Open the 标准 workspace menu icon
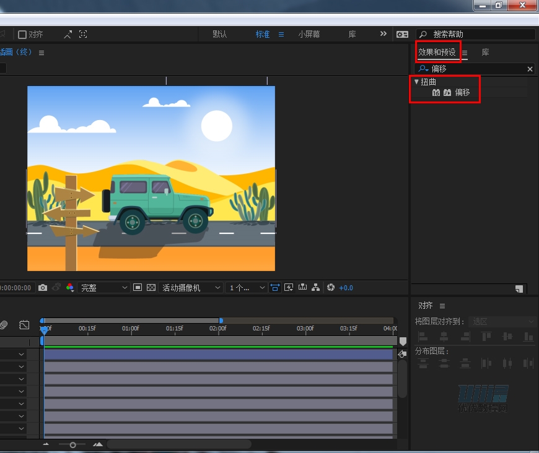Image resolution: width=539 pixels, height=453 pixels. pyautogui.click(x=281, y=34)
